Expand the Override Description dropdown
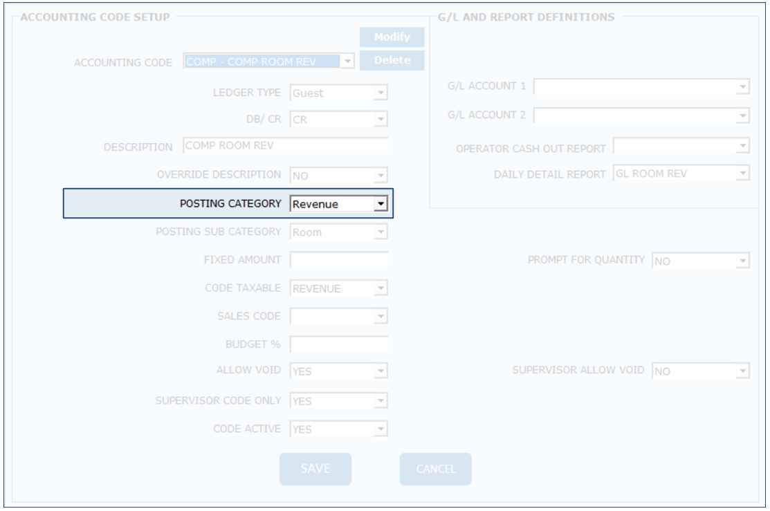The width and height of the screenshot is (770, 511). (x=380, y=176)
